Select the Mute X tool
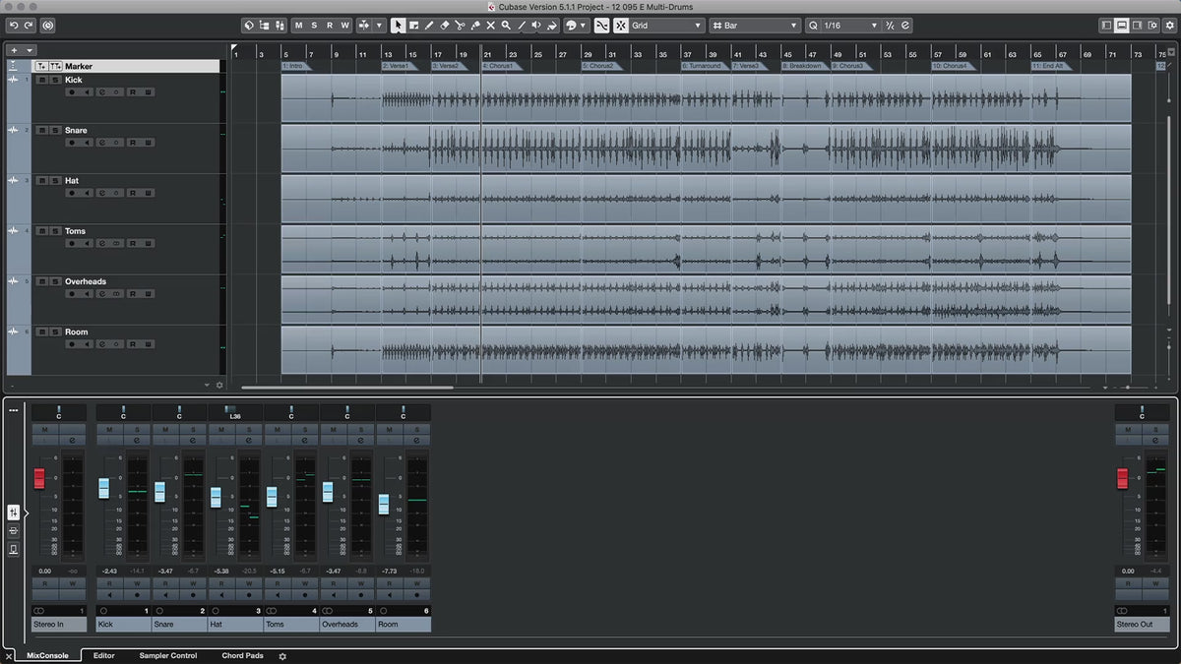1181x664 pixels. click(490, 26)
